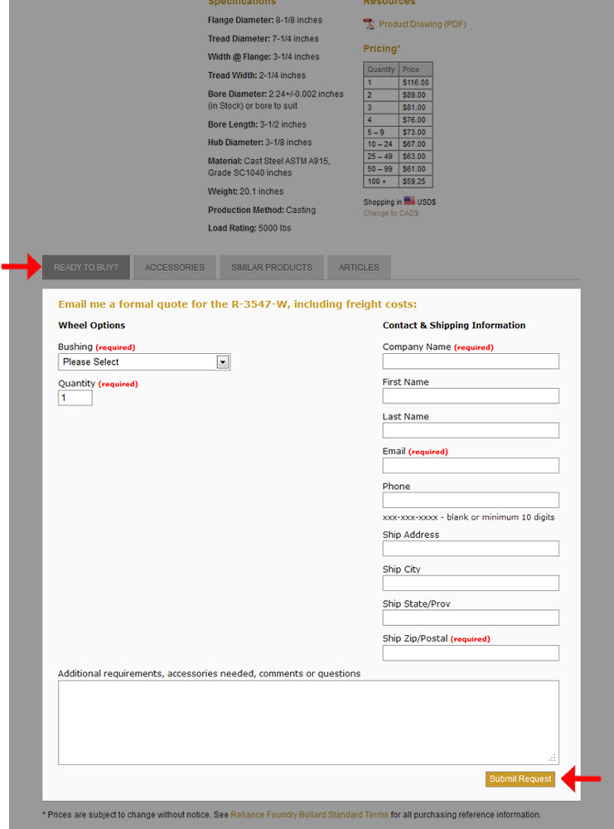This screenshot has width=614, height=829.
Task: Click the $73.00 price cell
Action: coord(415,132)
